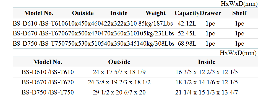Click the 29 1/2 x 20 6/7 x 20 cell
Viewport: 274px width, 106px height.
click(x=119, y=92)
